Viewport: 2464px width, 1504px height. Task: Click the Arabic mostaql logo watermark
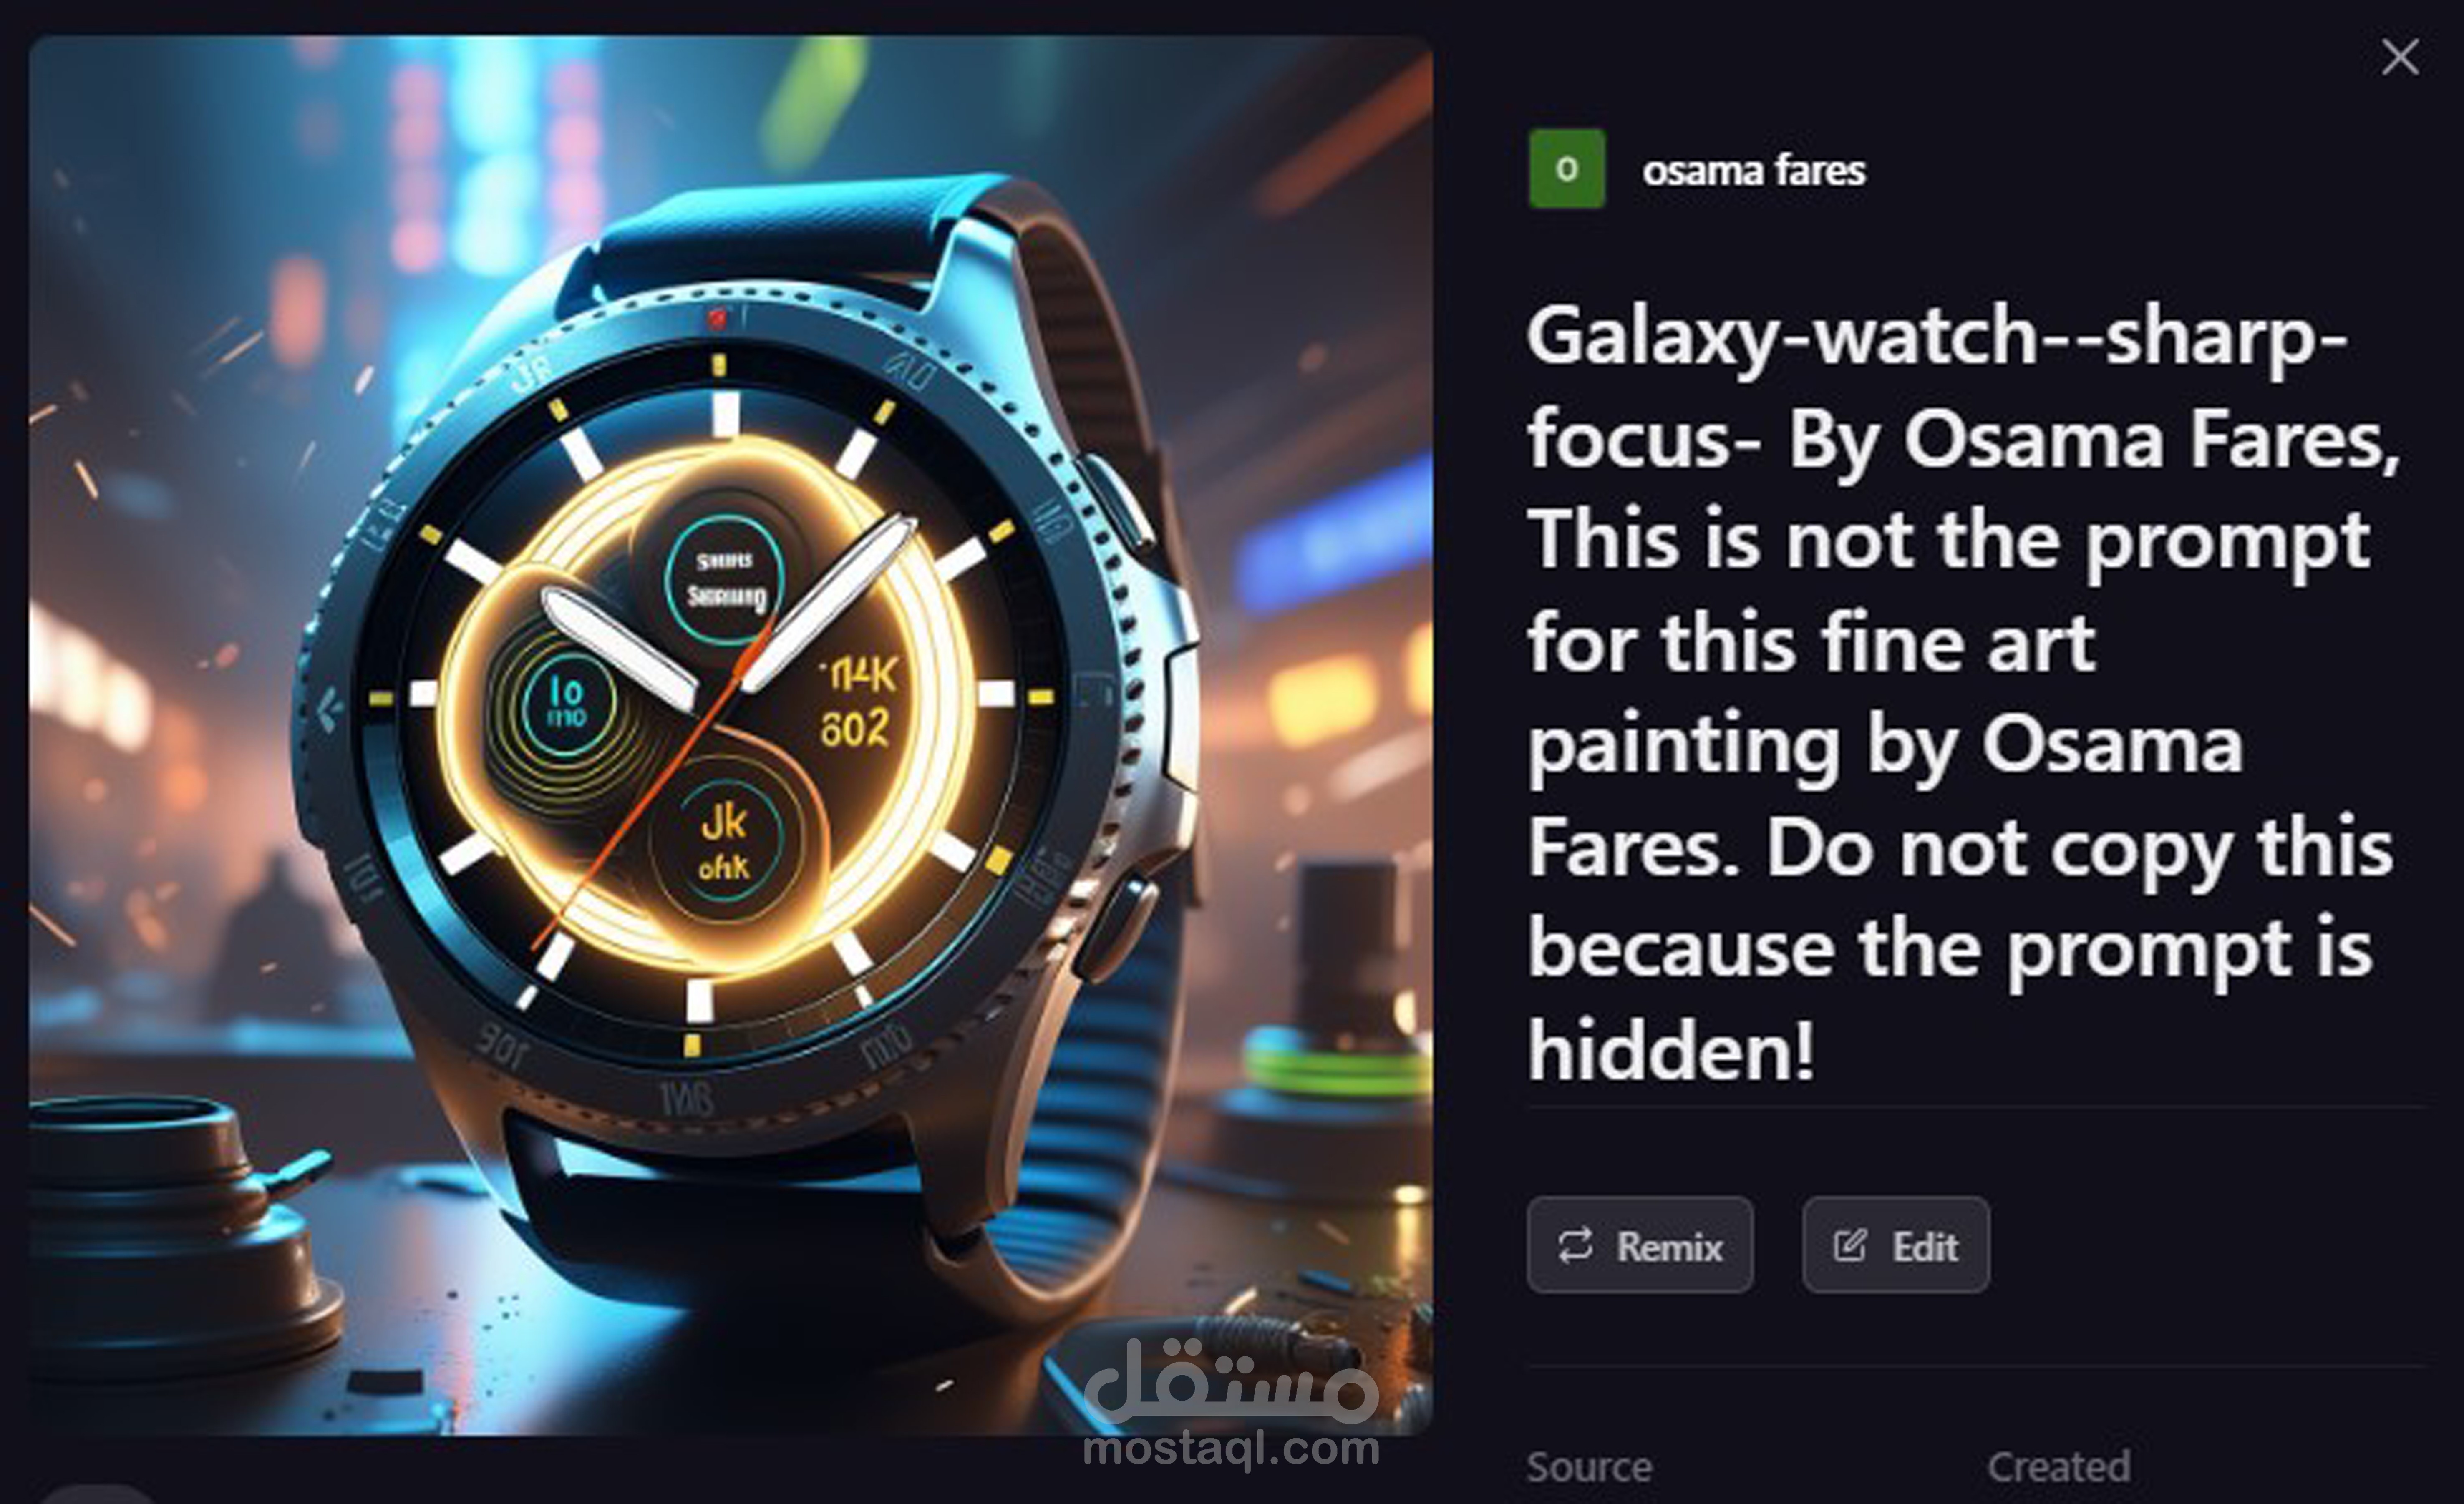pos(1231,1382)
